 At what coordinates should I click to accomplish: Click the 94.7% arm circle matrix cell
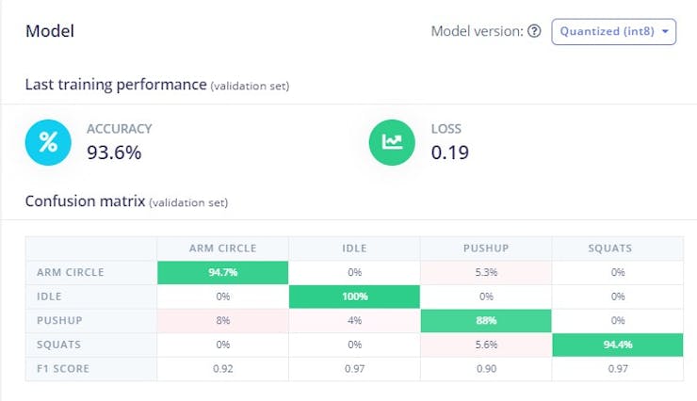[x=222, y=272]
